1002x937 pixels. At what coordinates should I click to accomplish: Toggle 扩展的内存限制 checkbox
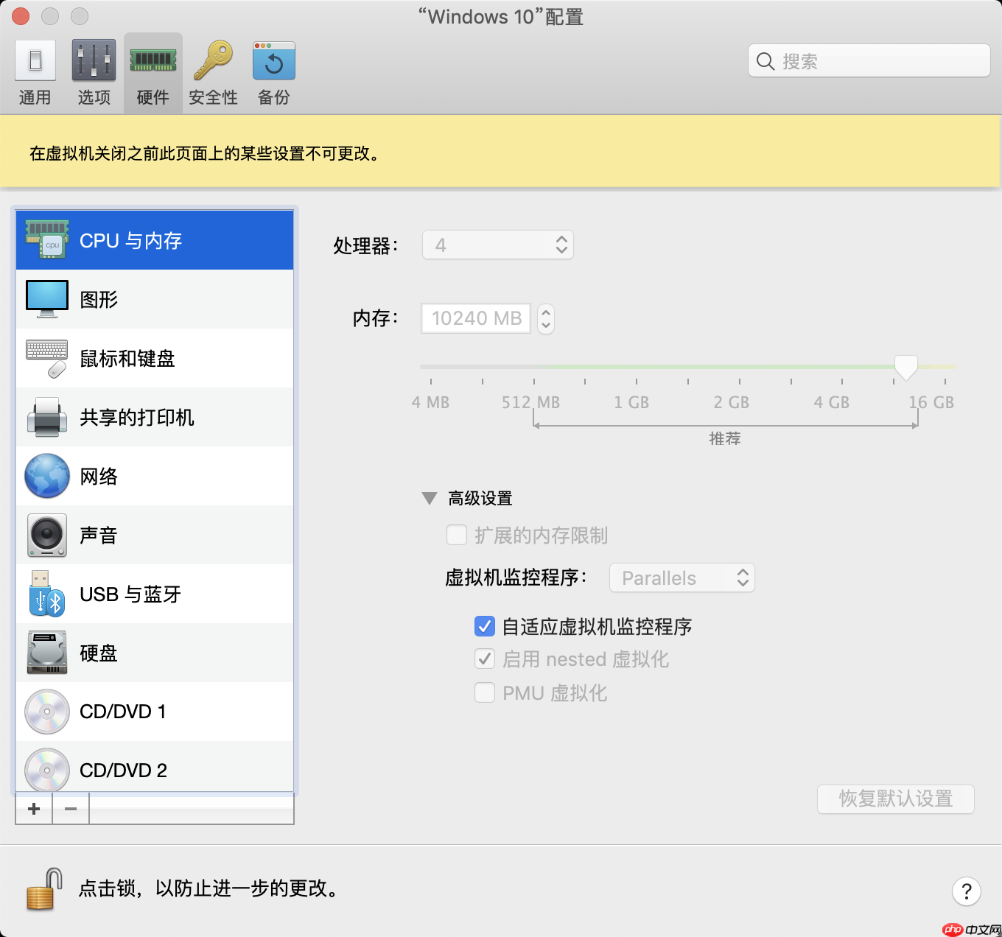457,535
